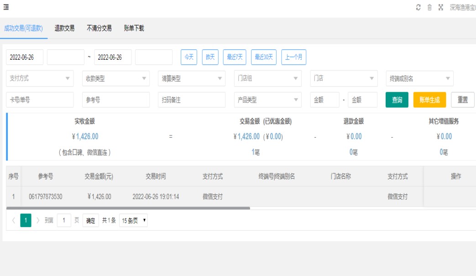
Task: Click the start date field 2022-06-26
Action: tap(25, 57)
